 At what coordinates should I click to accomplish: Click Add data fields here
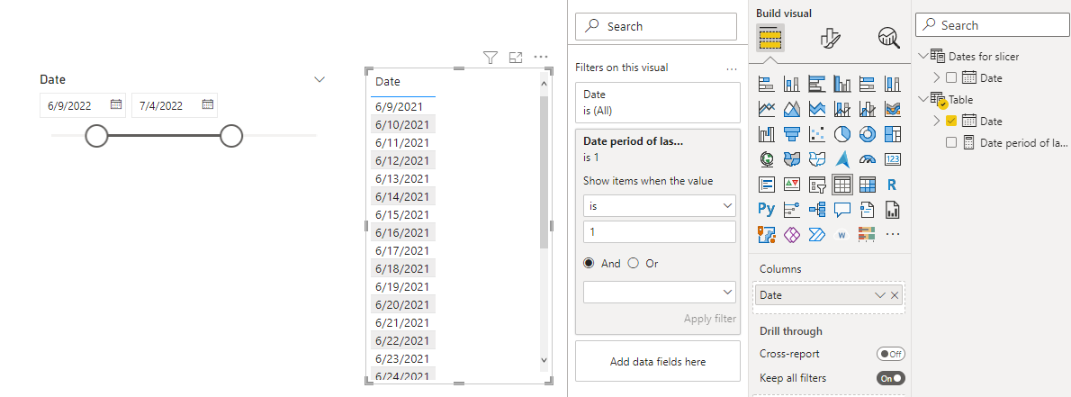[x=658, y=362]
